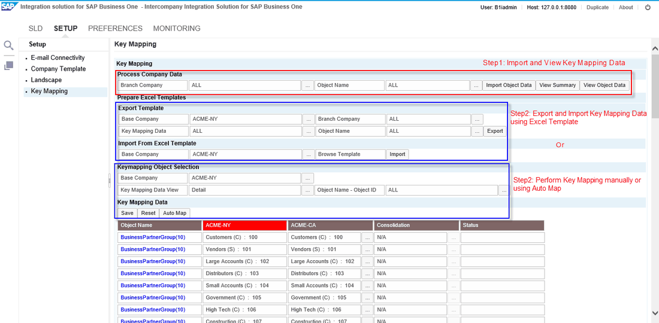Open Branch Company picker in Export Template
The height and width of the screenshot is (323, 659).
coord(477,119)
